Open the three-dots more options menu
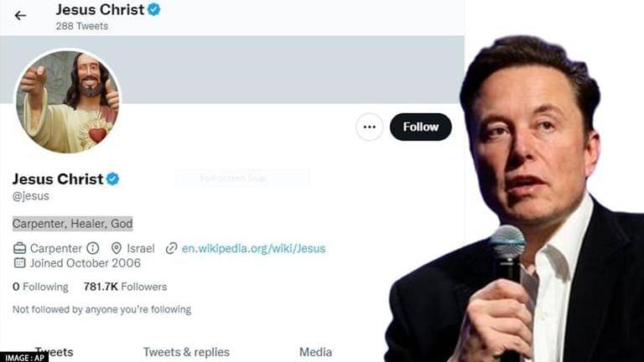Screen dimensions: 644x362 [x=369, y=127]
